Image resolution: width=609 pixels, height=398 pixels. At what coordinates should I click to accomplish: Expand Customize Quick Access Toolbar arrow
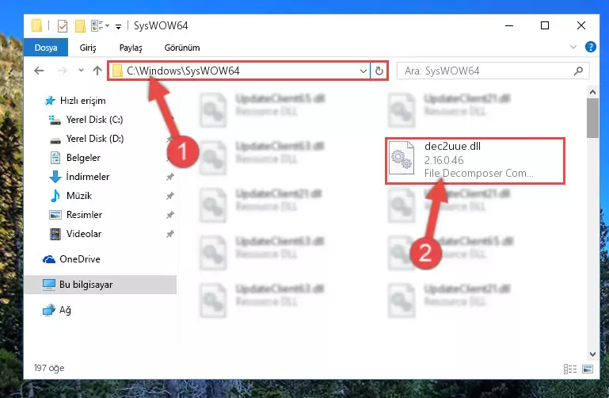118,26
